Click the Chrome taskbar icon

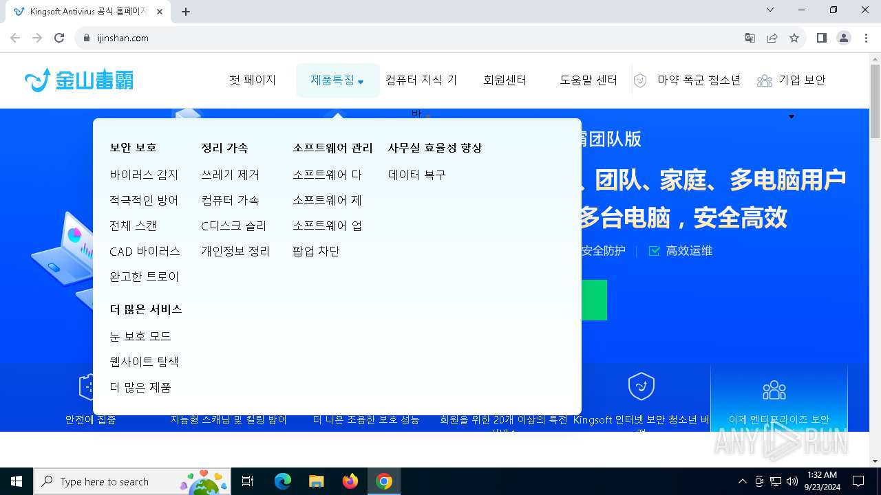click(384, 481)
